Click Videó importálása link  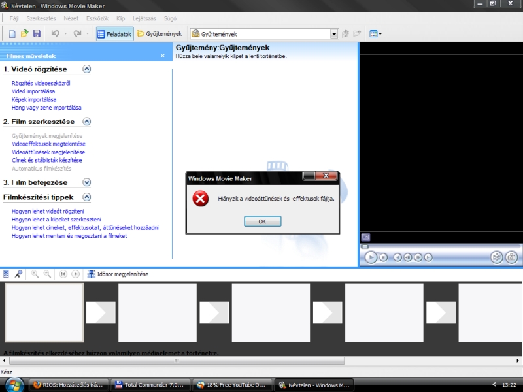(33, 91)
